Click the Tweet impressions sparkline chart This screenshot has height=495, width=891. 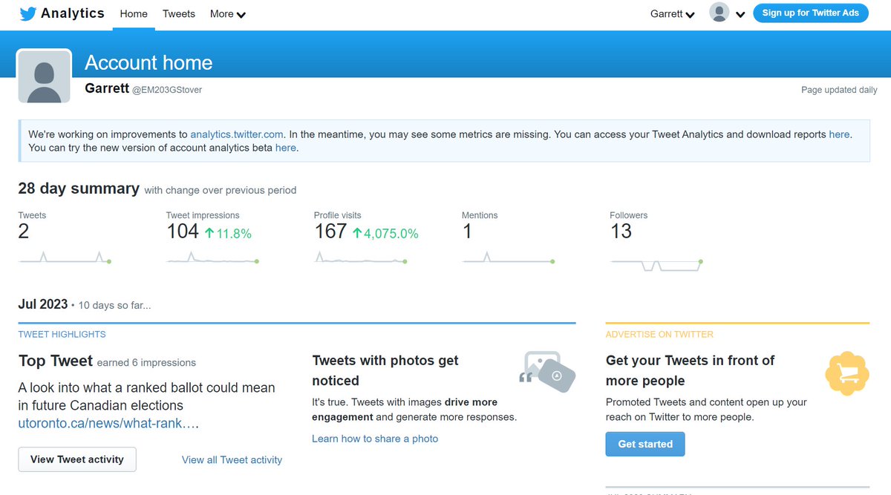[x=212, y=258]
